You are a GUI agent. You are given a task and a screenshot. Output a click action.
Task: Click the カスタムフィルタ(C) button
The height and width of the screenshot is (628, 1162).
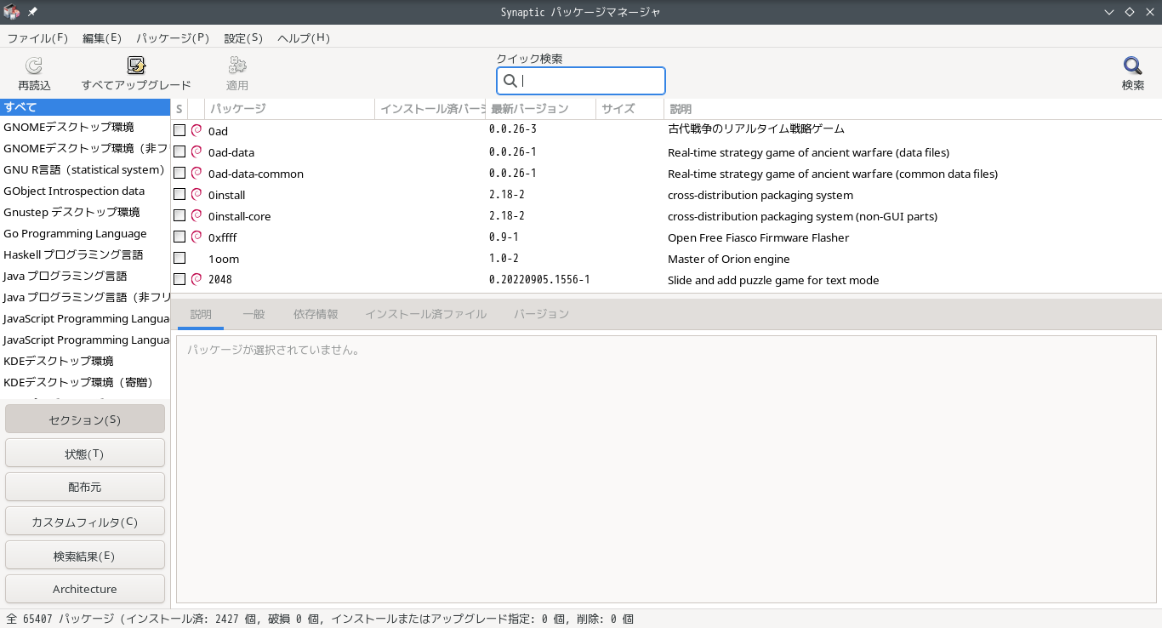click(85, 522)
